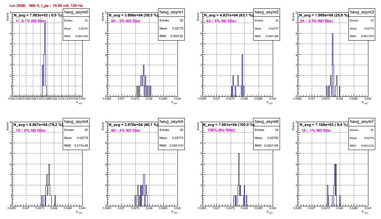Click Mean 0.02782 in havg_asym6 stats
Image resolution: width=381 pixels, height=219 pixels.
267,138
